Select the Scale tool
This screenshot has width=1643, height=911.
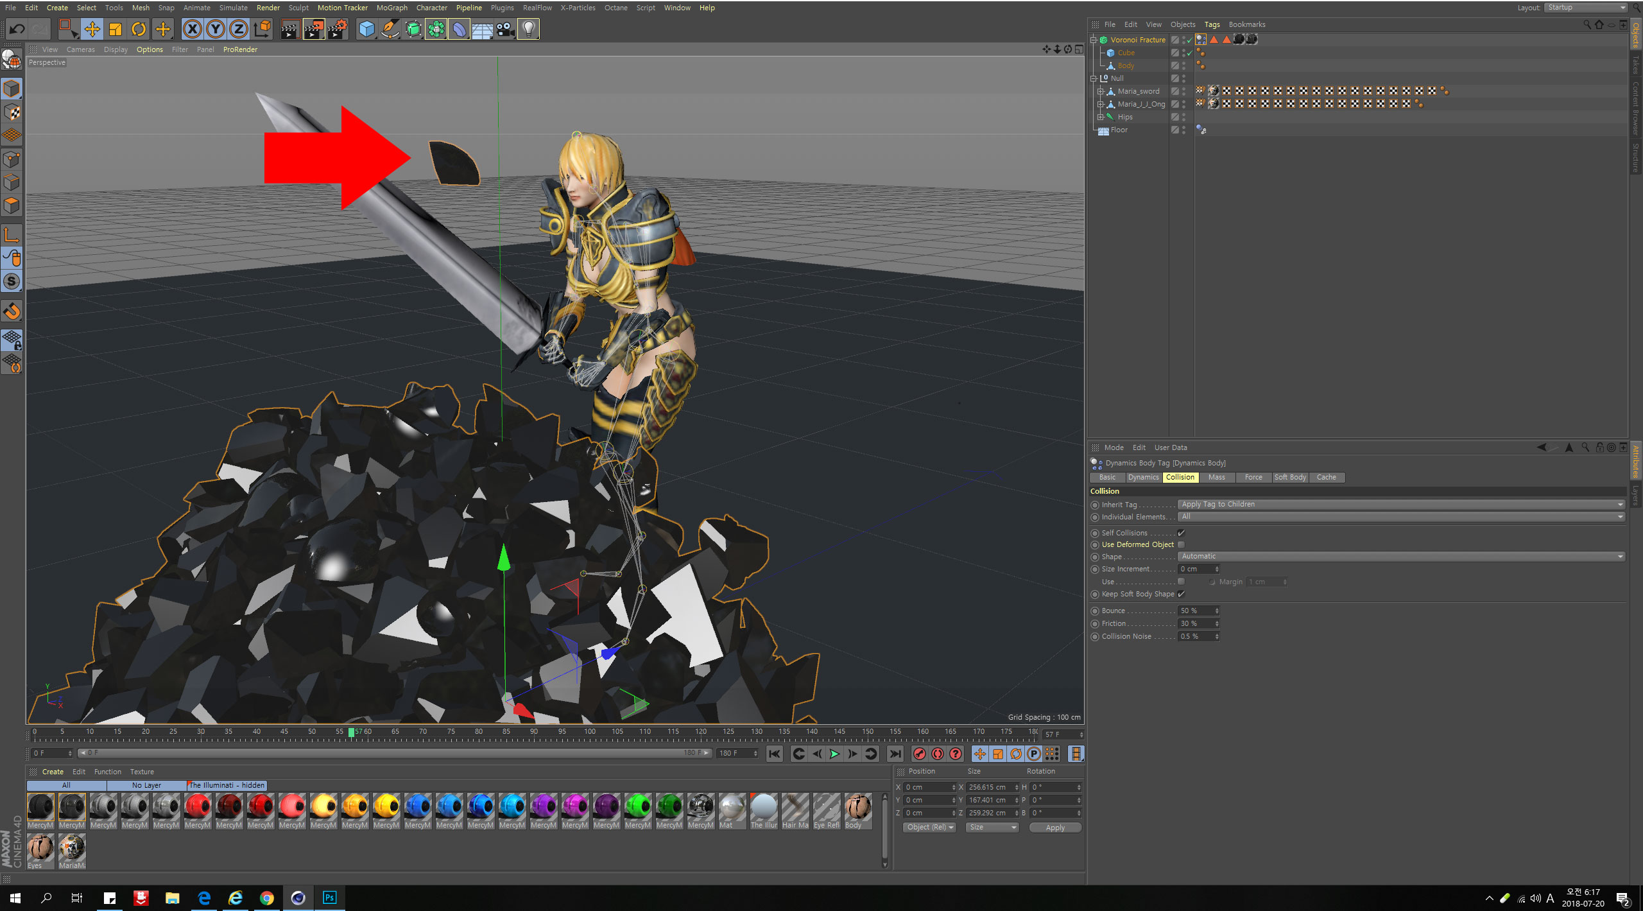point(116,29)
